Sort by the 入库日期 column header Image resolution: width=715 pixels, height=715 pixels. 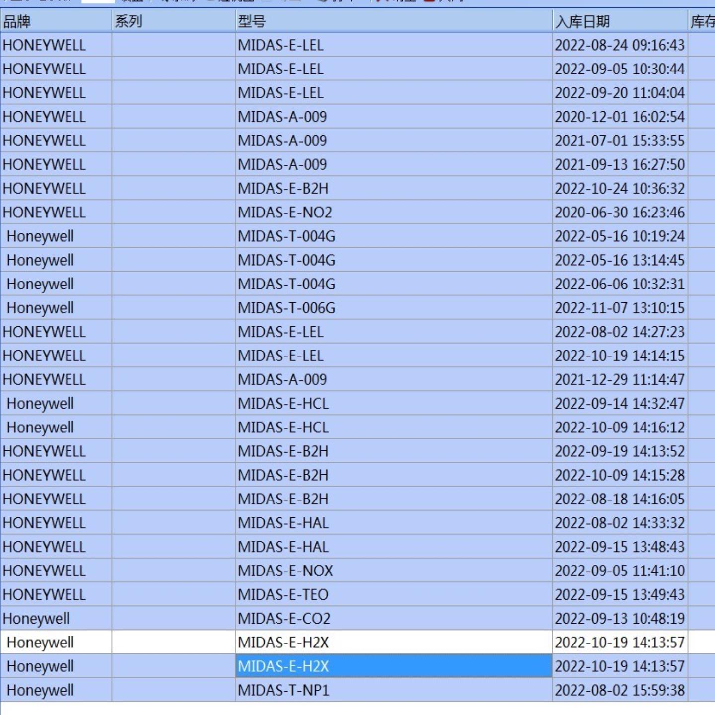pos(620,21)
